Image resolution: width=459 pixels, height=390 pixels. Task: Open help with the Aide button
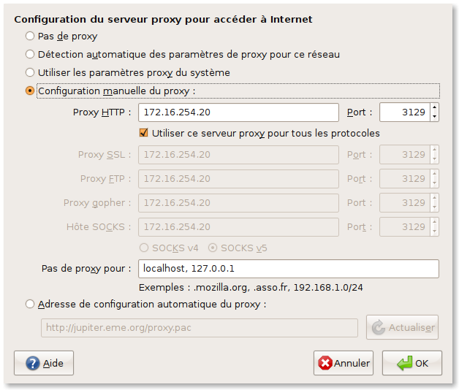pos(44,363)
